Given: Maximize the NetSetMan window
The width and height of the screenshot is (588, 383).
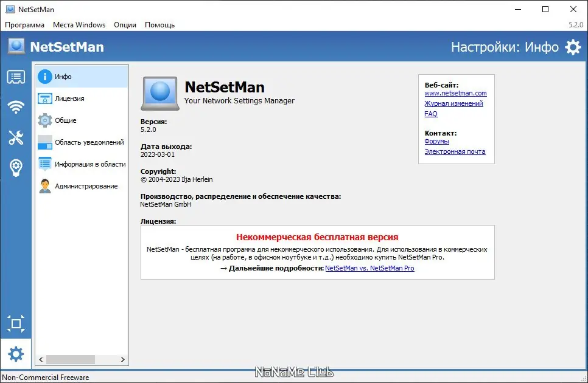Looking at the screenshot, I should (545, 9).
